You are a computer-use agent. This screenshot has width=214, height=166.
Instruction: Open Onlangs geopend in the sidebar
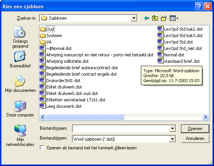[20, 37]
